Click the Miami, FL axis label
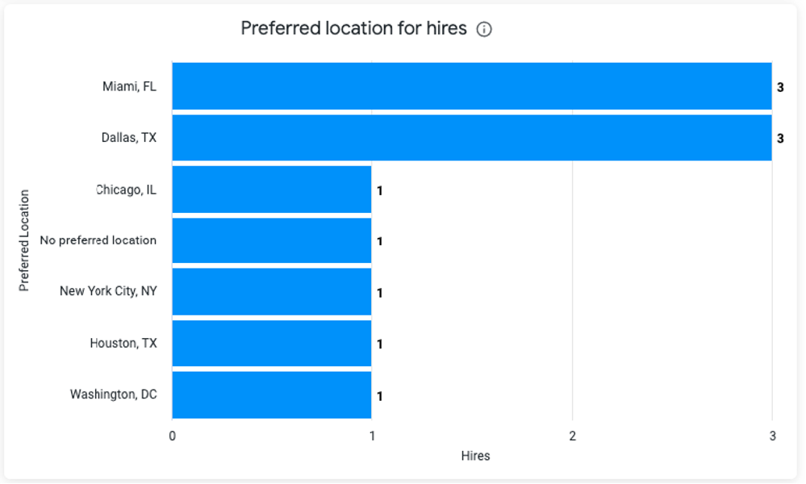The image size is (806, 484). [129, 86]
